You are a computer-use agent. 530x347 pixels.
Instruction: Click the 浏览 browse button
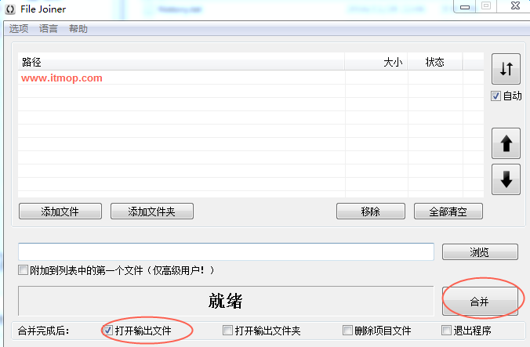480,251
